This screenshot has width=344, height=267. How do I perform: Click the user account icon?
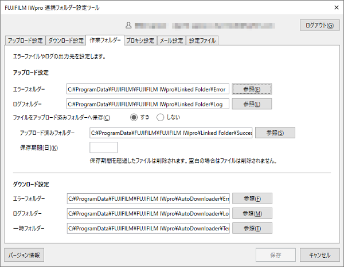click(128, 25)
